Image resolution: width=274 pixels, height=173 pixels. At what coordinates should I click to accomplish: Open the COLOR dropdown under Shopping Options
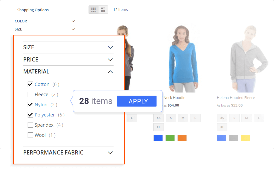73,21
